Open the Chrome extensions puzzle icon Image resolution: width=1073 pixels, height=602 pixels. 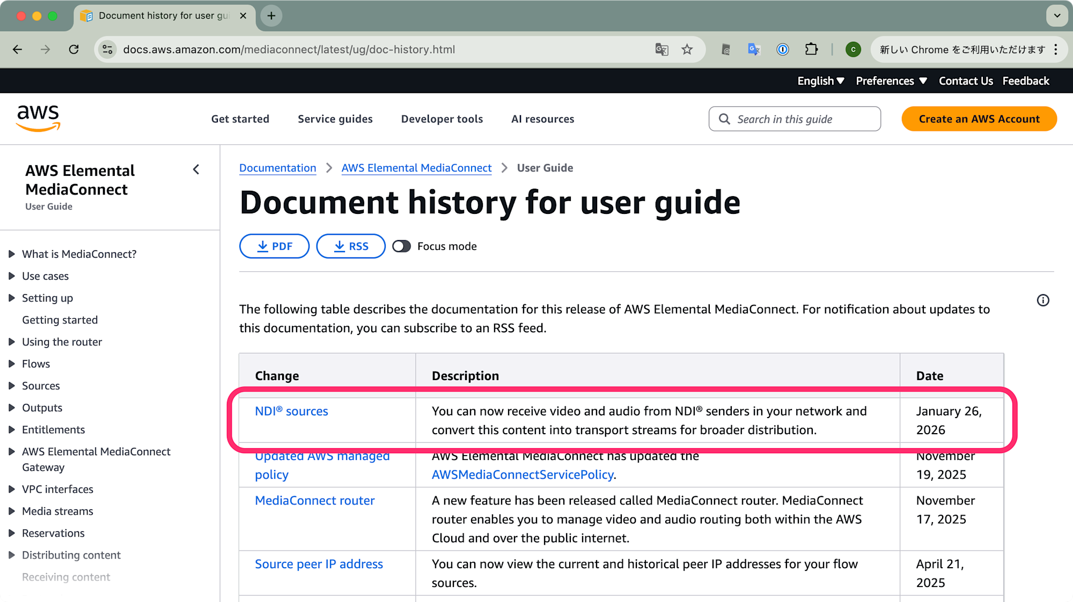[x=811, y=49]
